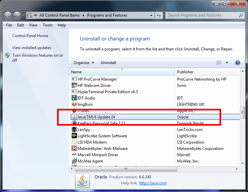
Task: Click the change view layout icon
Action: pyautogui.click(x=219, y=63)
